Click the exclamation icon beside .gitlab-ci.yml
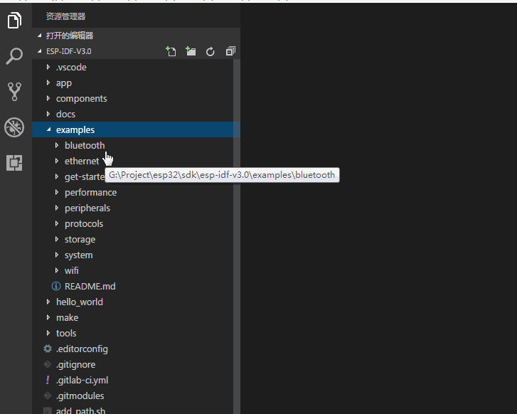The image size is (517, 414). [x=48, y=380]
